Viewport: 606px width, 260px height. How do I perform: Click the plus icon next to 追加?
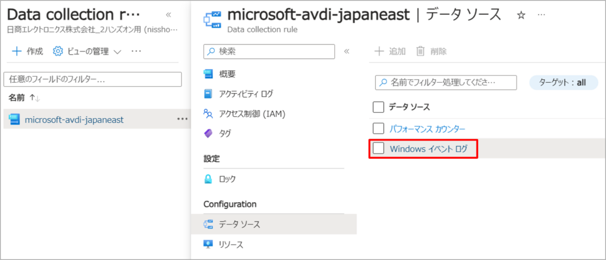tap(379, 51)
